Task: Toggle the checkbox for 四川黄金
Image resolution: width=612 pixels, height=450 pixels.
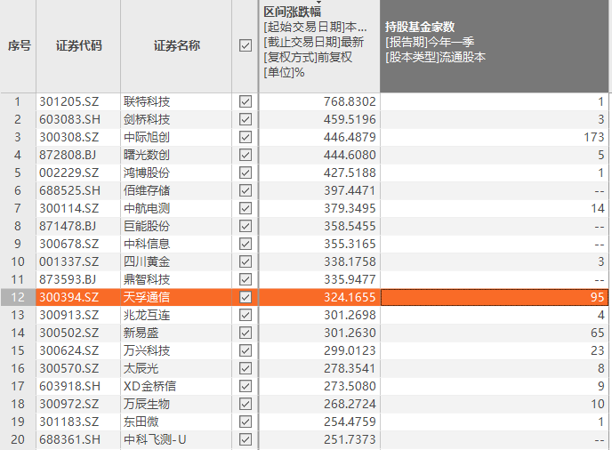Action: tap(246, 261)
